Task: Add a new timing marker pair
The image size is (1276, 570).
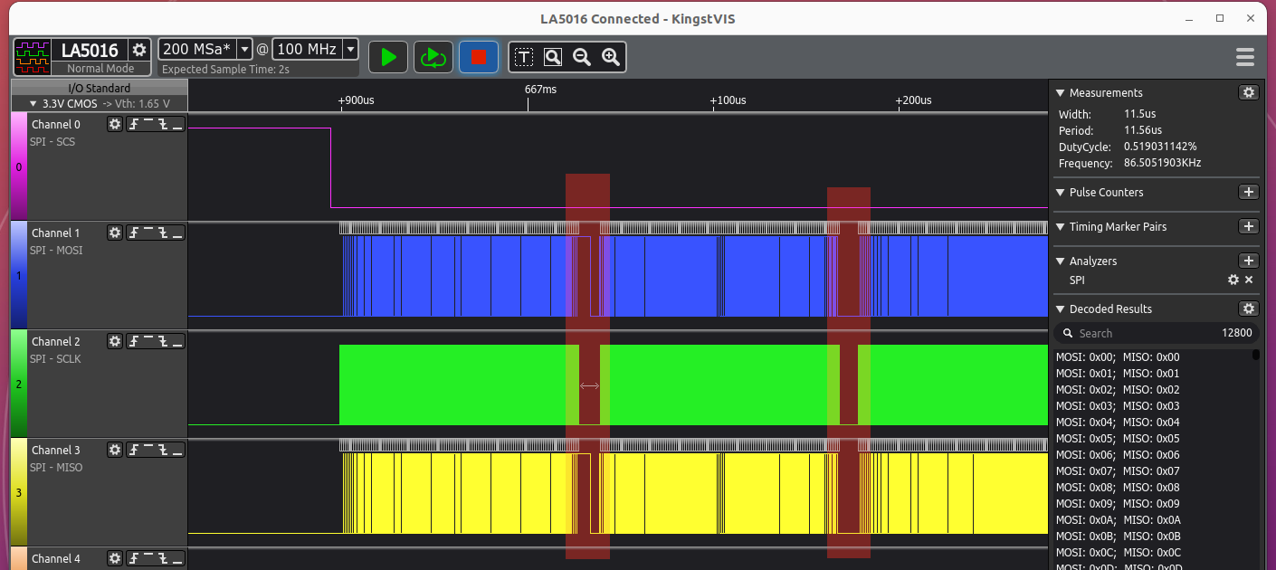Action: pyautogui.click(x=1248, y=226)
